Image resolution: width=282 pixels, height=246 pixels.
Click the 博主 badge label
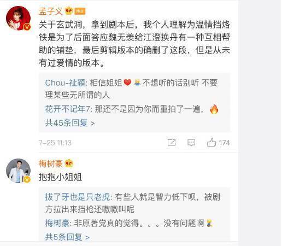pyautogui.click(x=80, y=11)
